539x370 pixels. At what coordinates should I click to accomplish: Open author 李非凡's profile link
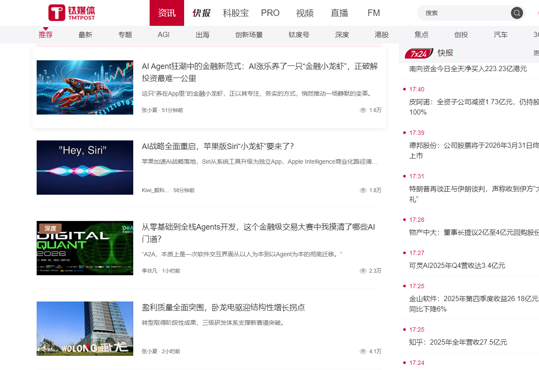[x=149, y=271]
